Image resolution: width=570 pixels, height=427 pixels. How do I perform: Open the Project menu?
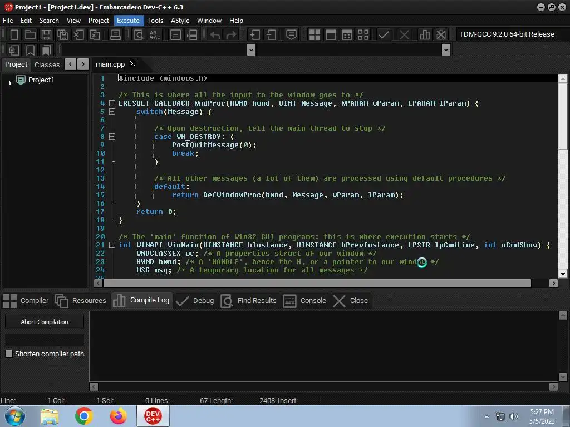[99, 21]
